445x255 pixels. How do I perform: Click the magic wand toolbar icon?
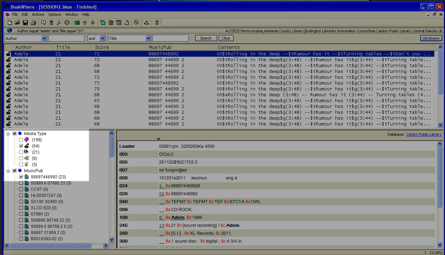(x=59, y=23)
